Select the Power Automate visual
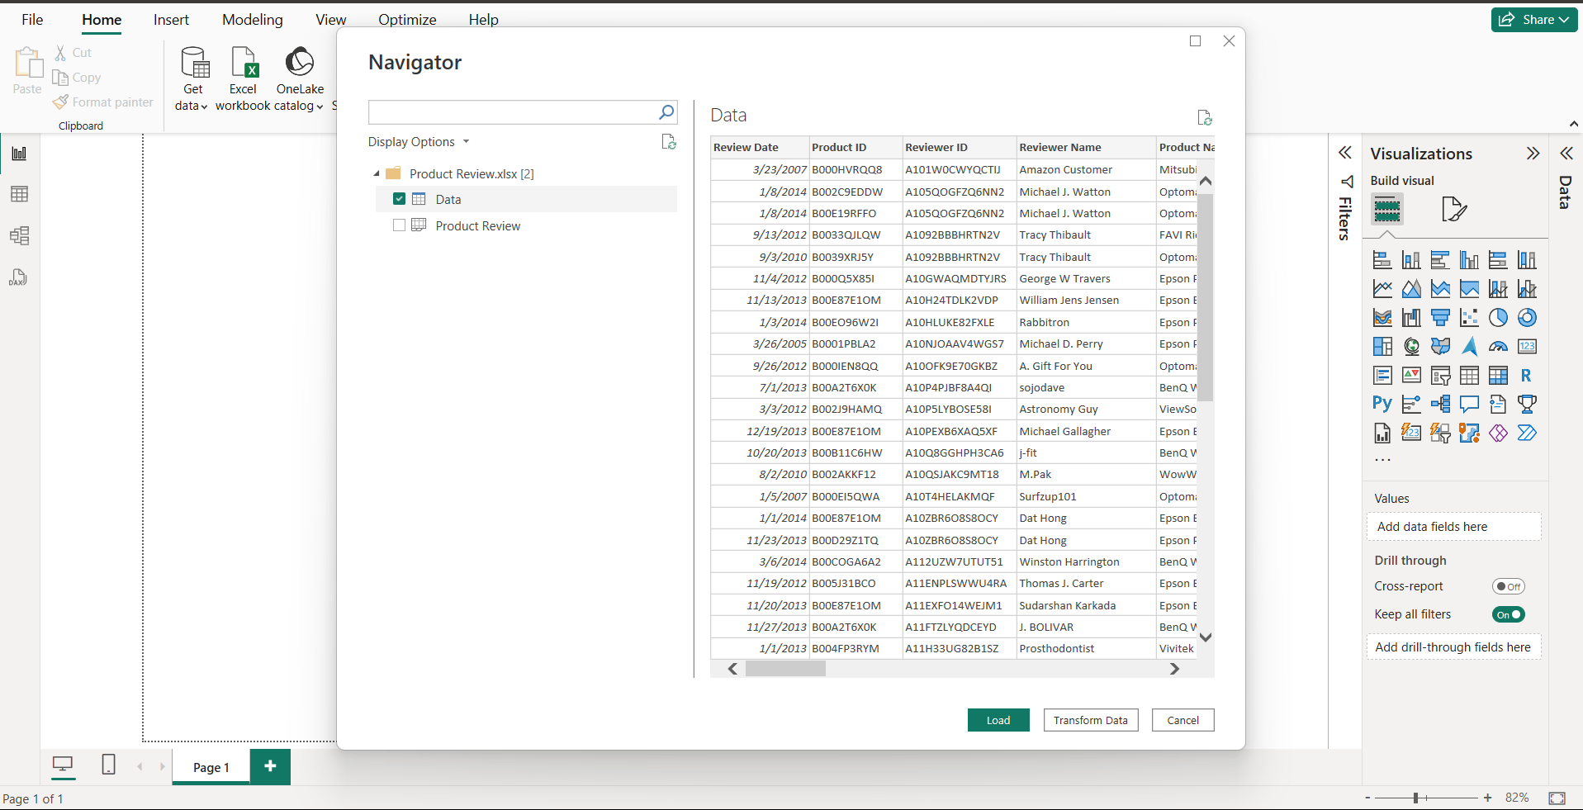 (x=1527, y=433)
